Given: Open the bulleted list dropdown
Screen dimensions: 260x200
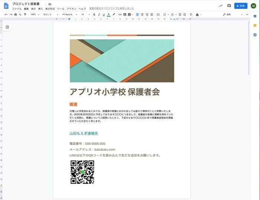Looking at the screenshot, I should click(173, 14).
